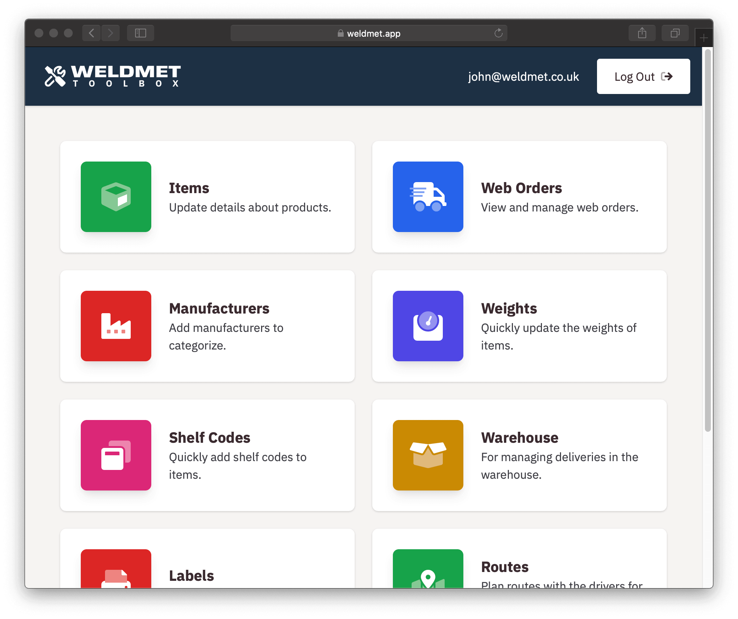Open the red Labels printer icon
Image resolution: width=738 pixels, height=619 pixels.
[116, 569]
